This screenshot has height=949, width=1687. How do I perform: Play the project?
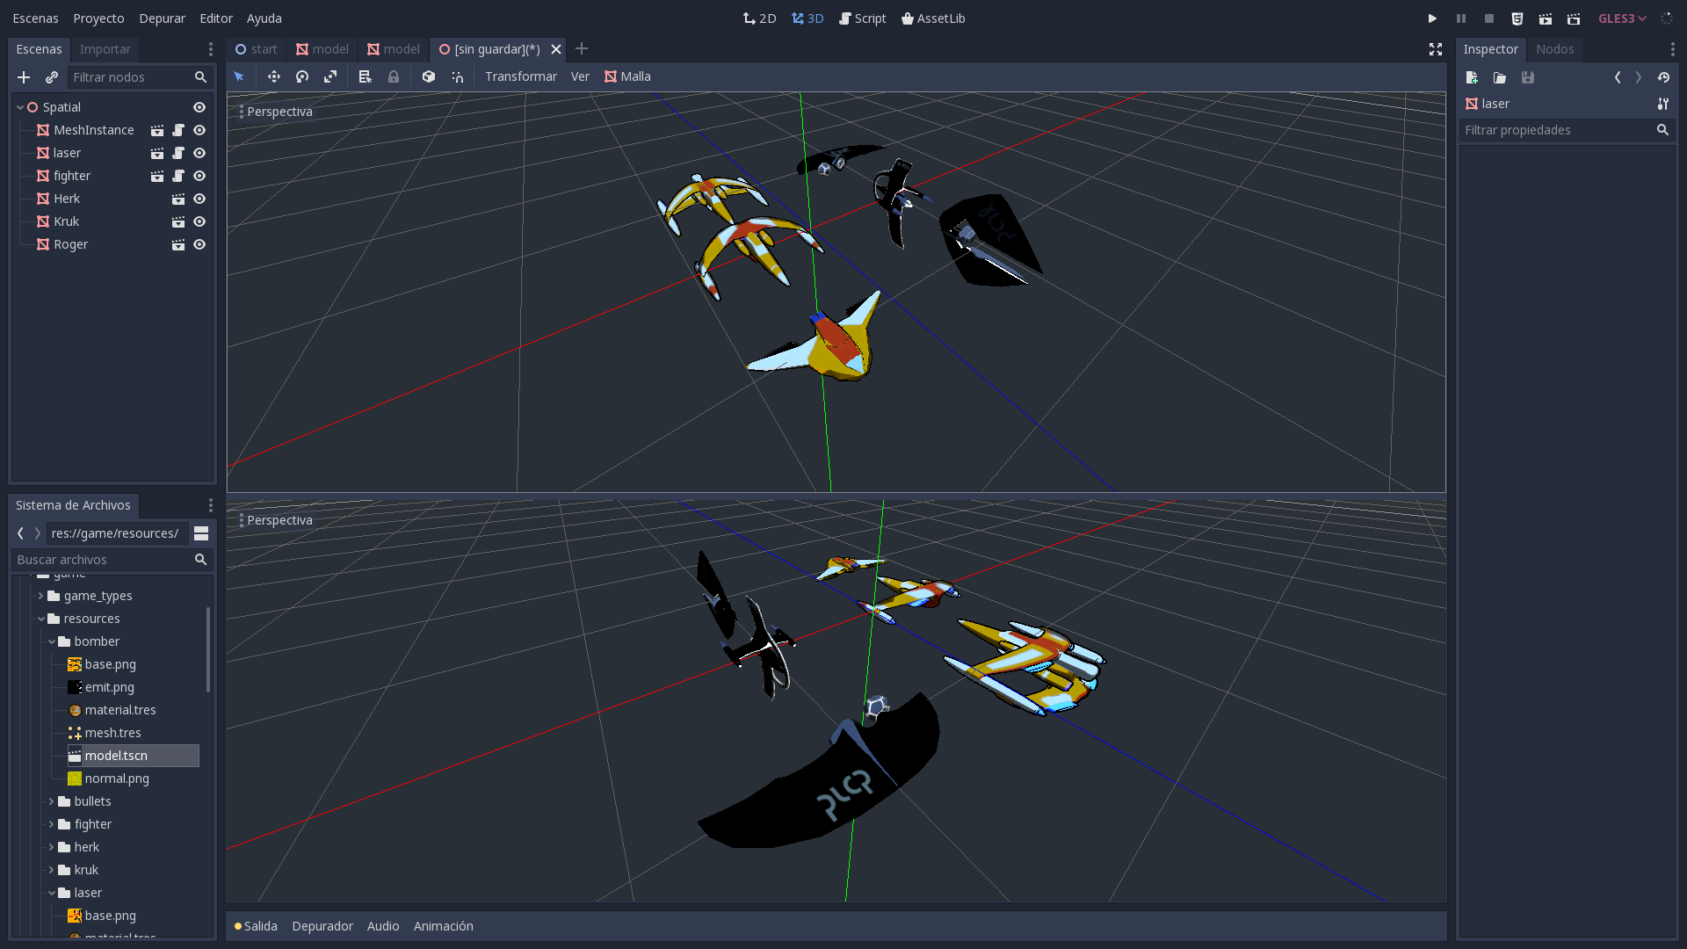1432,18
